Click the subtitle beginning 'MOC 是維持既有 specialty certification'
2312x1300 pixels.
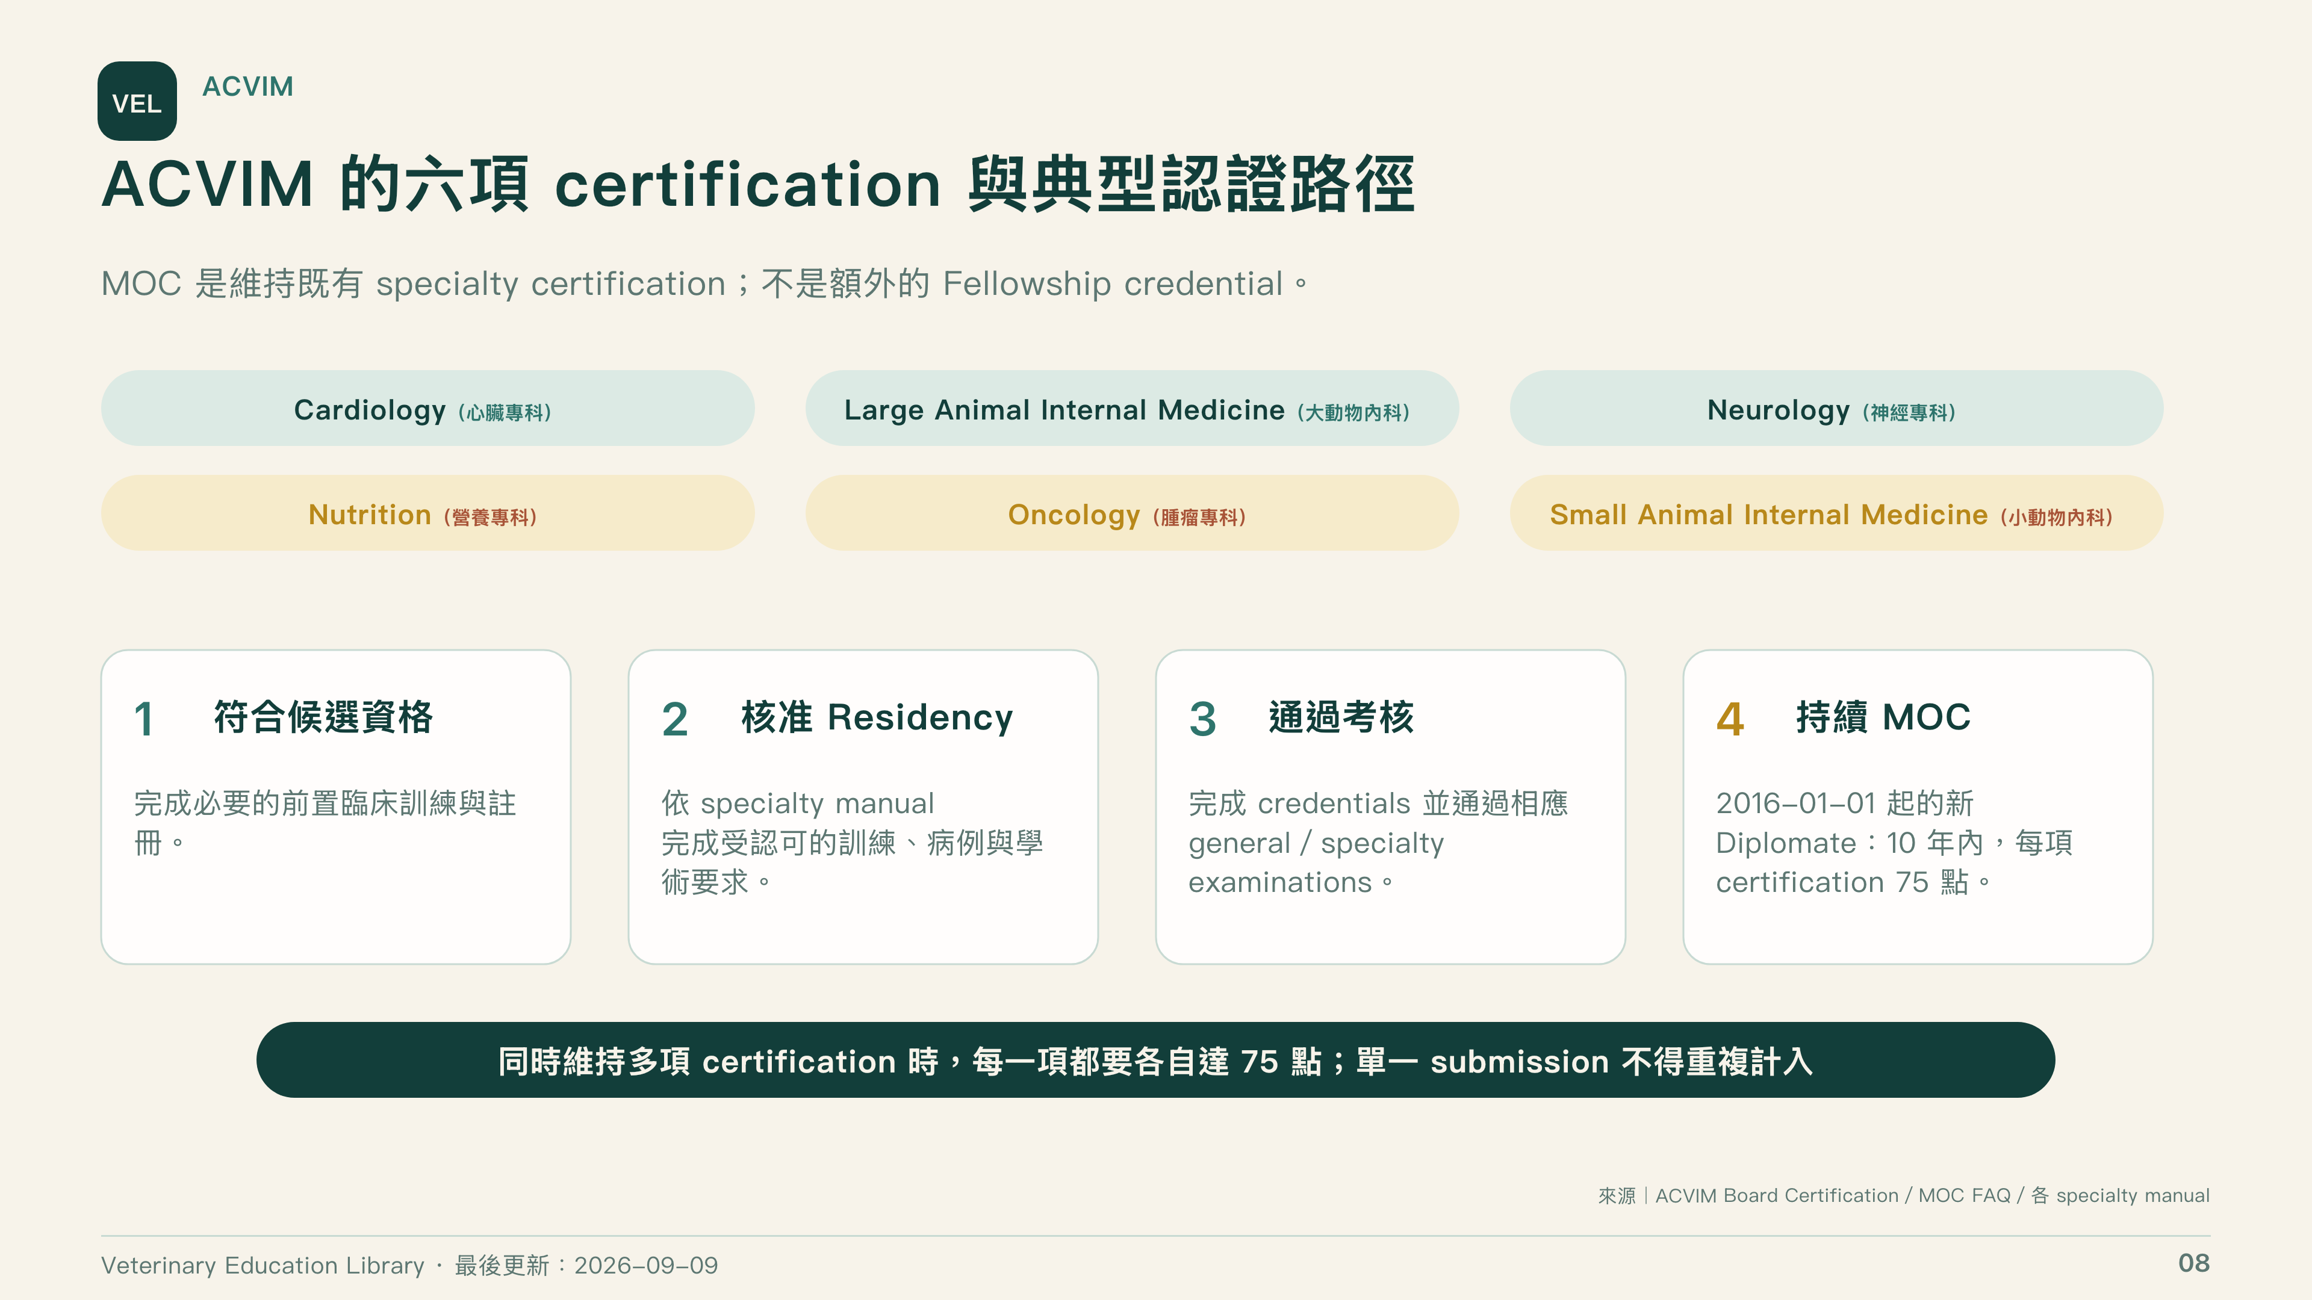[x=704, y=283]
